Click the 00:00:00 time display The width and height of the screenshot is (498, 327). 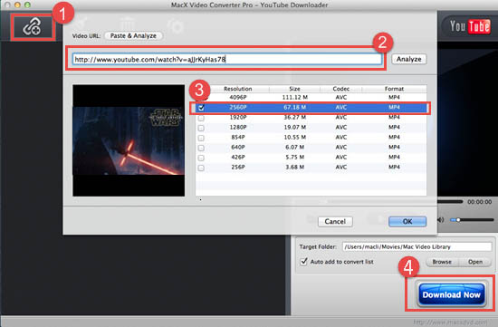pos(479,202)
